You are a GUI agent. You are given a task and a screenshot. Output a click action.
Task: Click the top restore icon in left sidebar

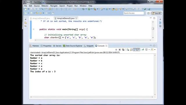[26, 19]
